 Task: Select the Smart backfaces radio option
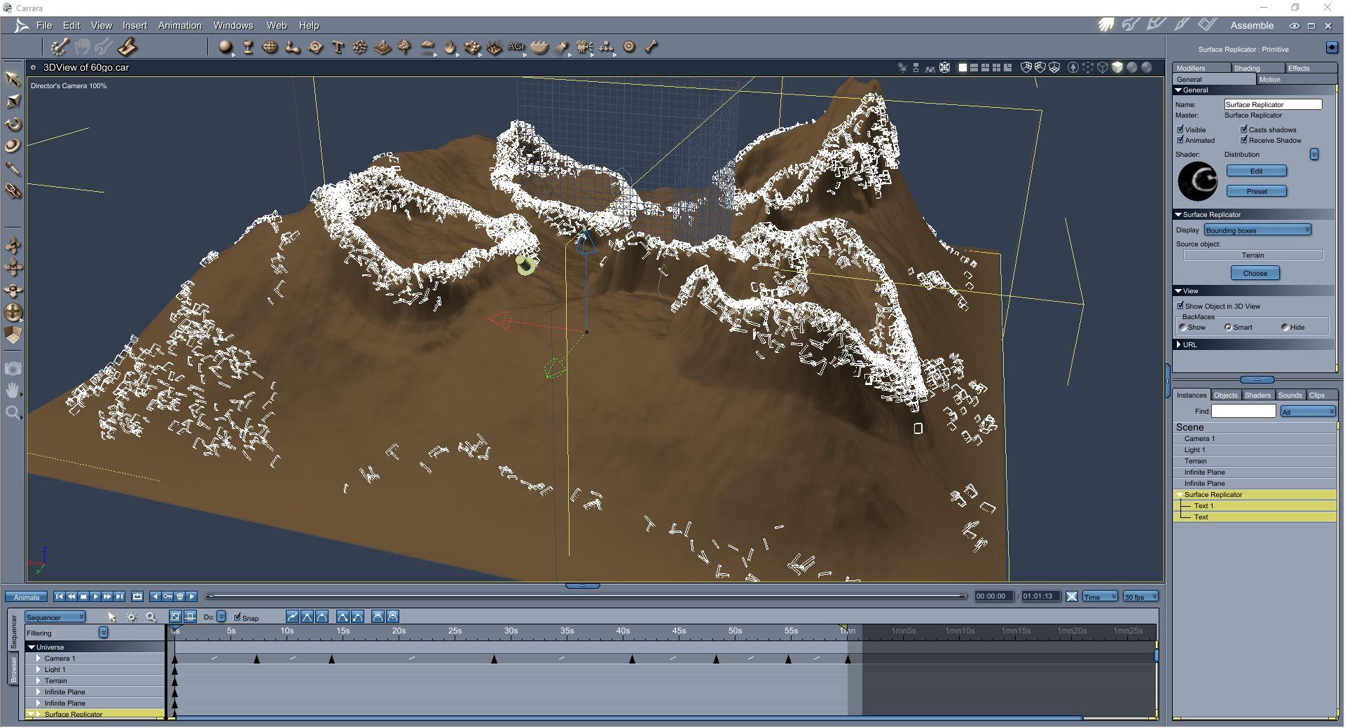click(x=1228, y=327)
